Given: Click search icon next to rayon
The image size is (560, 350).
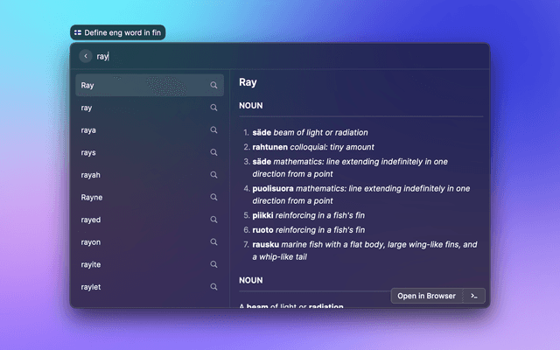Looking at the screenshot, I should click(x=213, y=242).
